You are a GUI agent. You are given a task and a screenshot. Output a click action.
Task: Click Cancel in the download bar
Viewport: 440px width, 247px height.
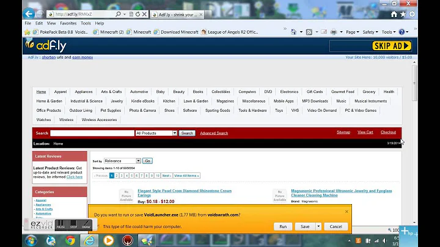tap(335, 226)
